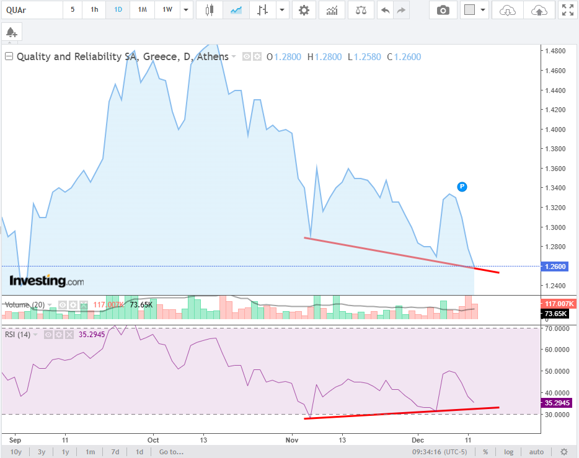Toggle Volume indicator visibility eye icon
This screenshot has width=579, height=458.
62,305
